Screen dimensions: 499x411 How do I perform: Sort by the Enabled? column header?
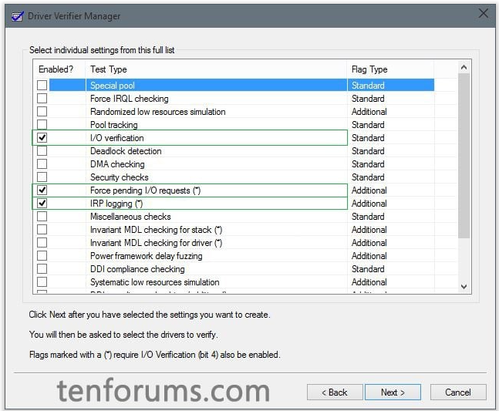coord(59,69)
